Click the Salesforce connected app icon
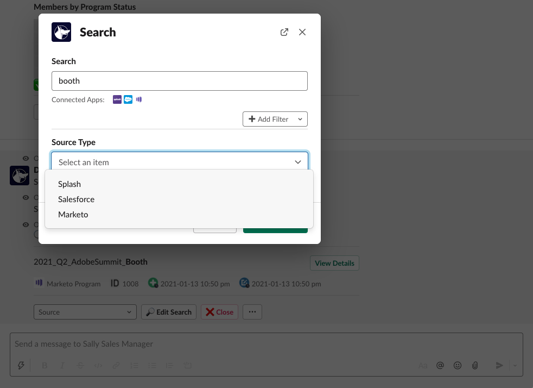533x388 pixels. pos(128,99)
